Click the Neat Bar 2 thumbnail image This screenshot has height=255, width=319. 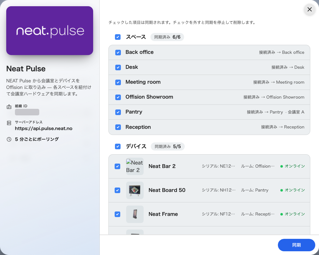click(135, 166)
